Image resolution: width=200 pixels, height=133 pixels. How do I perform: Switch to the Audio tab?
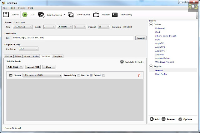point(35,56)
